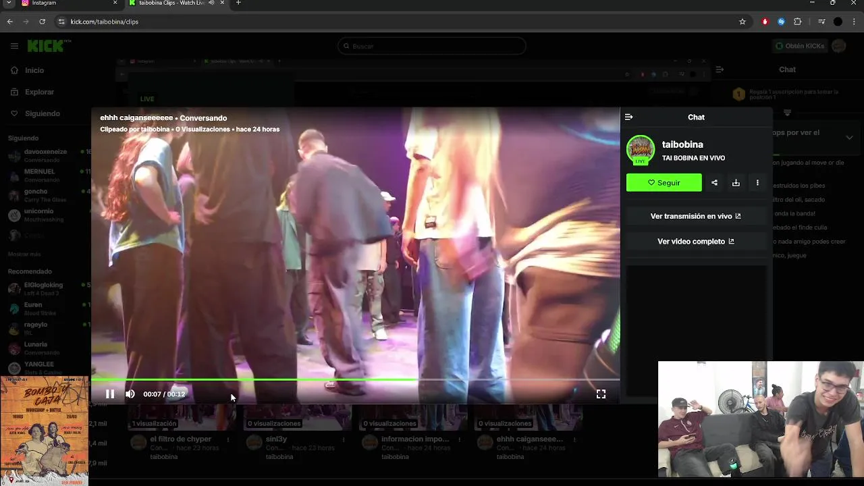The height and width of the screenshot is (486, 864).
Task: Bookmark this page with star icon
Action: 742,22
